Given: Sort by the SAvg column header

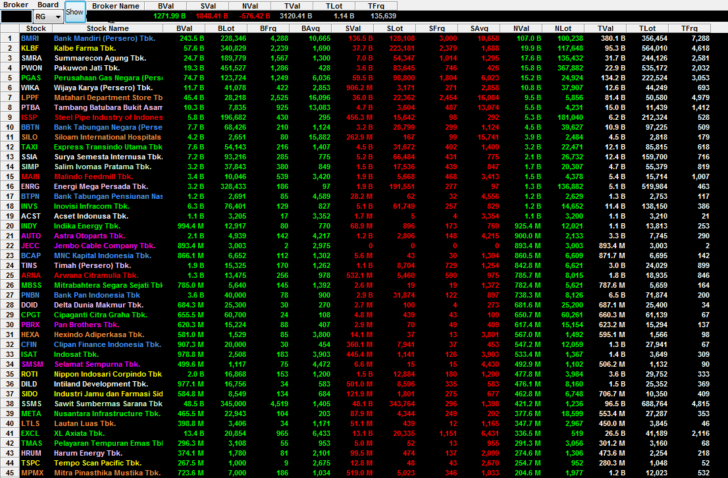Looking at the screenshot, I should coord(479,29).
